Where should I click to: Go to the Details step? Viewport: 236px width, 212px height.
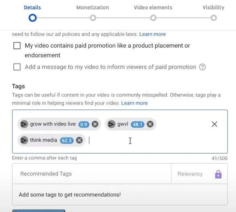pyautogui.click(x=32, y=7)
